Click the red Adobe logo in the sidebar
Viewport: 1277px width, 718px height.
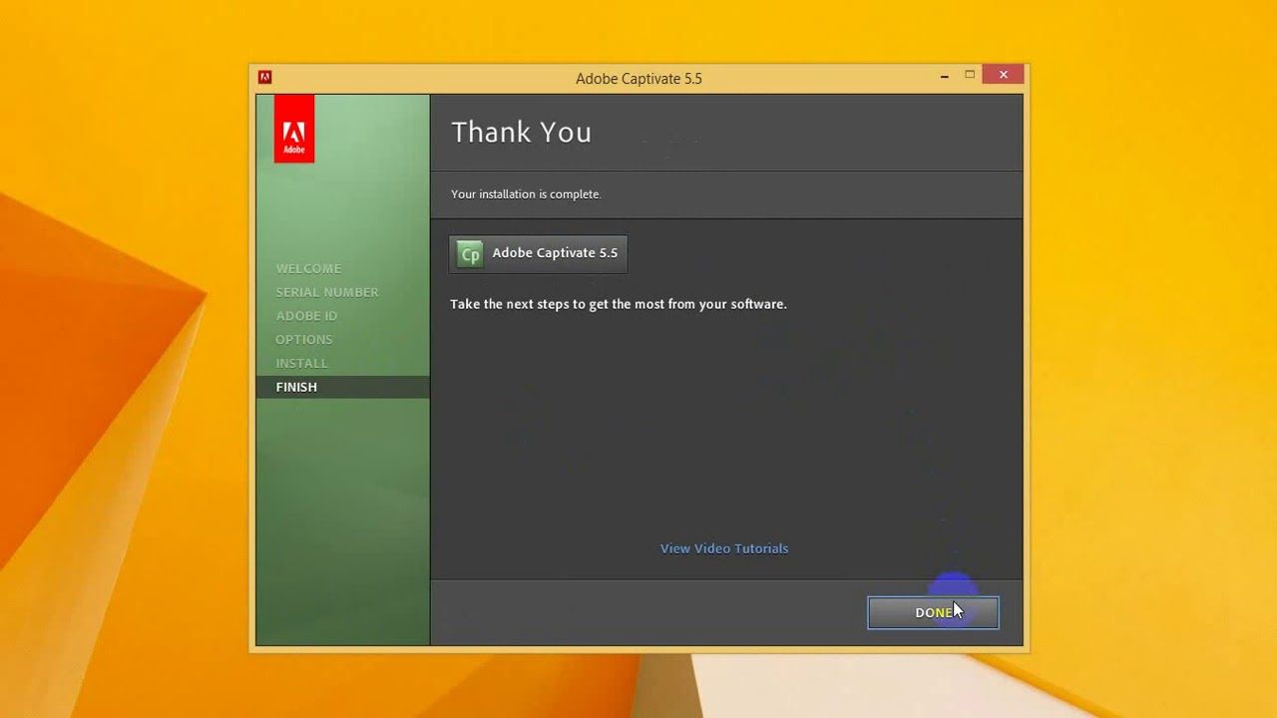(x=293, y=129)
